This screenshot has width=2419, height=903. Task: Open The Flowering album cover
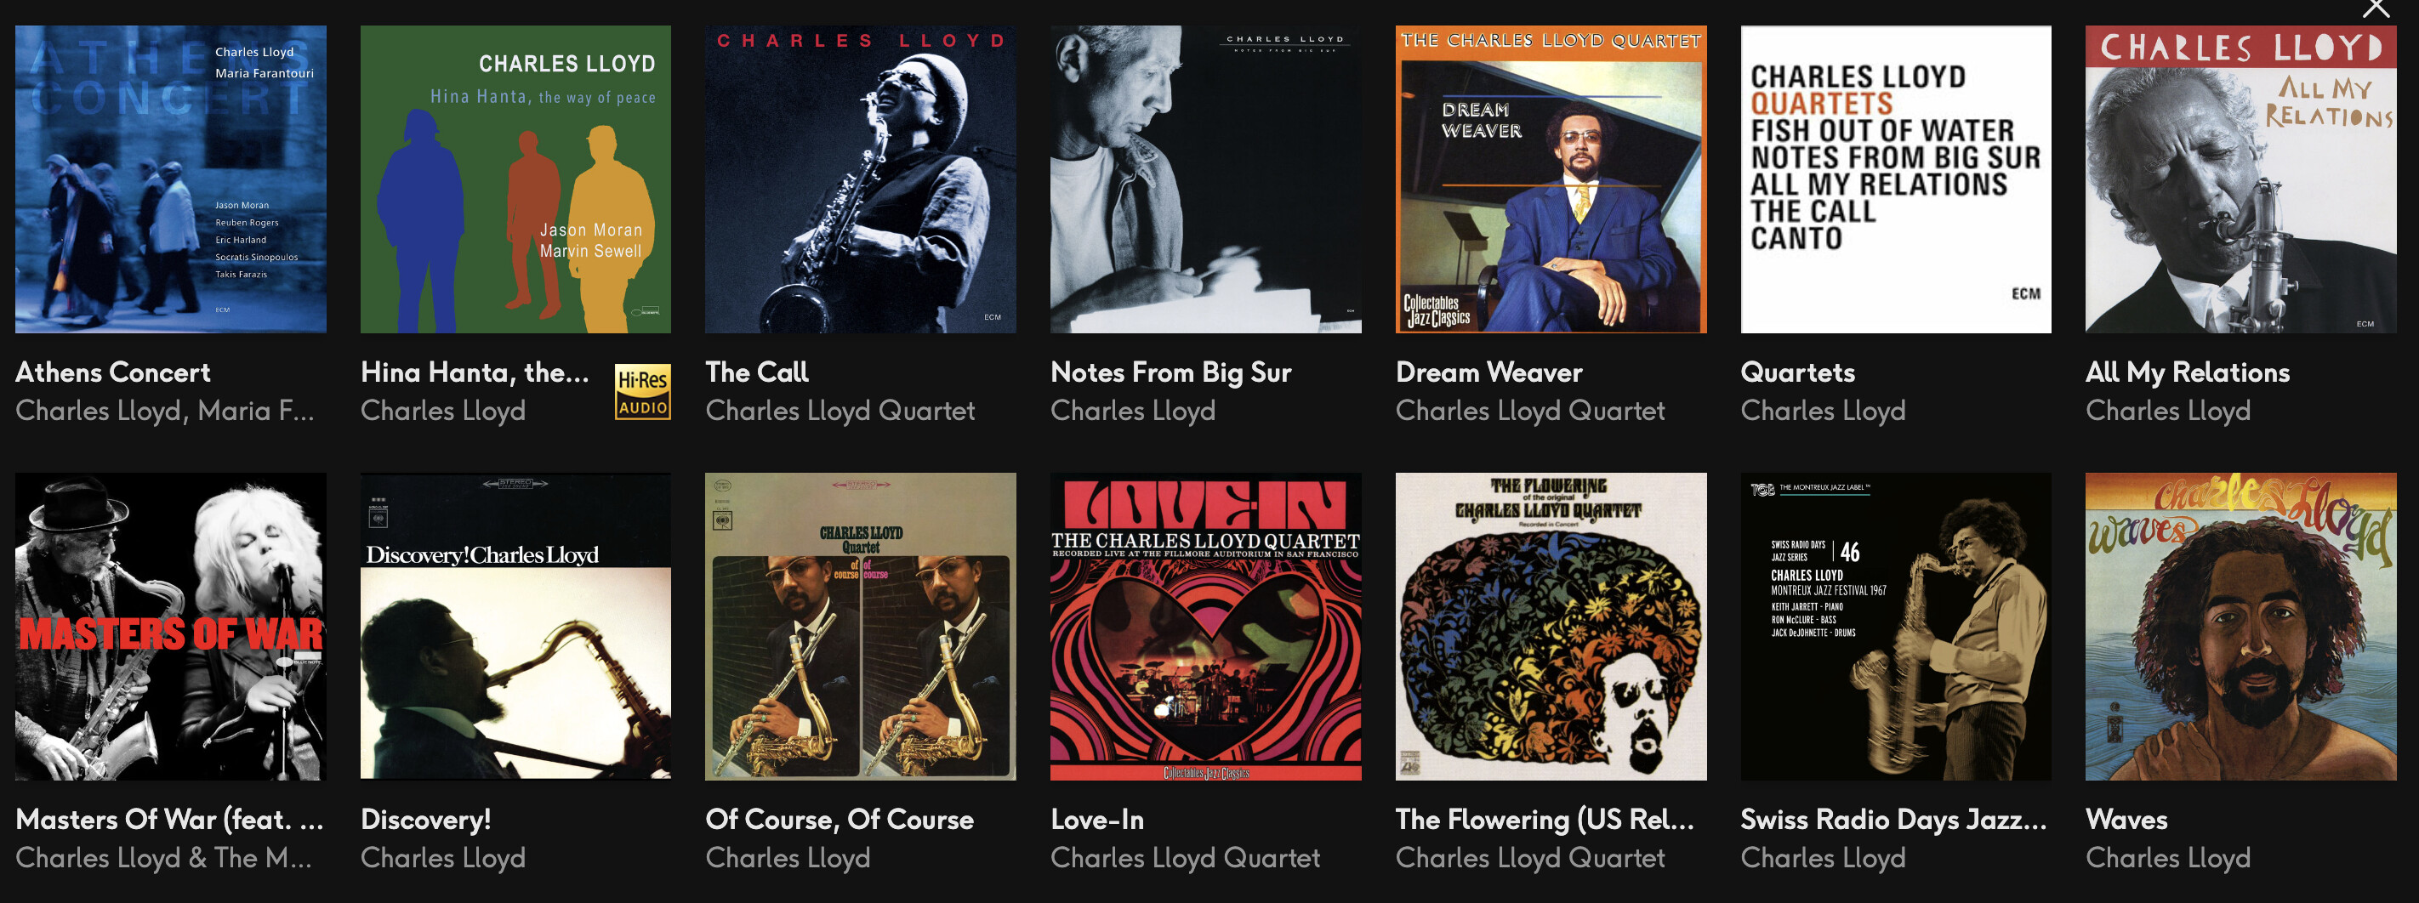click(x=1551, y=626)
